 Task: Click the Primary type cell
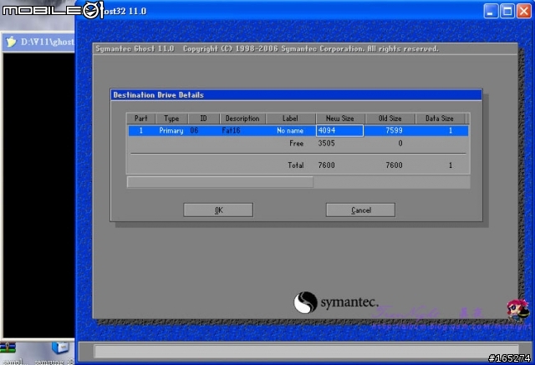point(171,130)
